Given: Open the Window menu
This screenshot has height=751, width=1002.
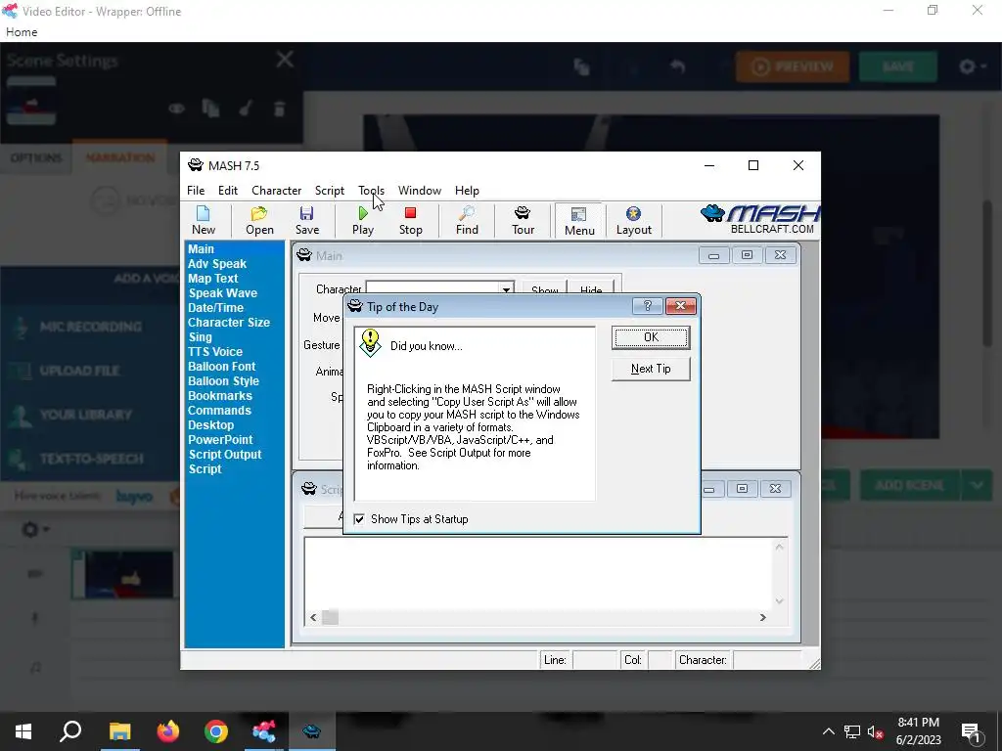Looking at the screenshot, I should point(419,191).
